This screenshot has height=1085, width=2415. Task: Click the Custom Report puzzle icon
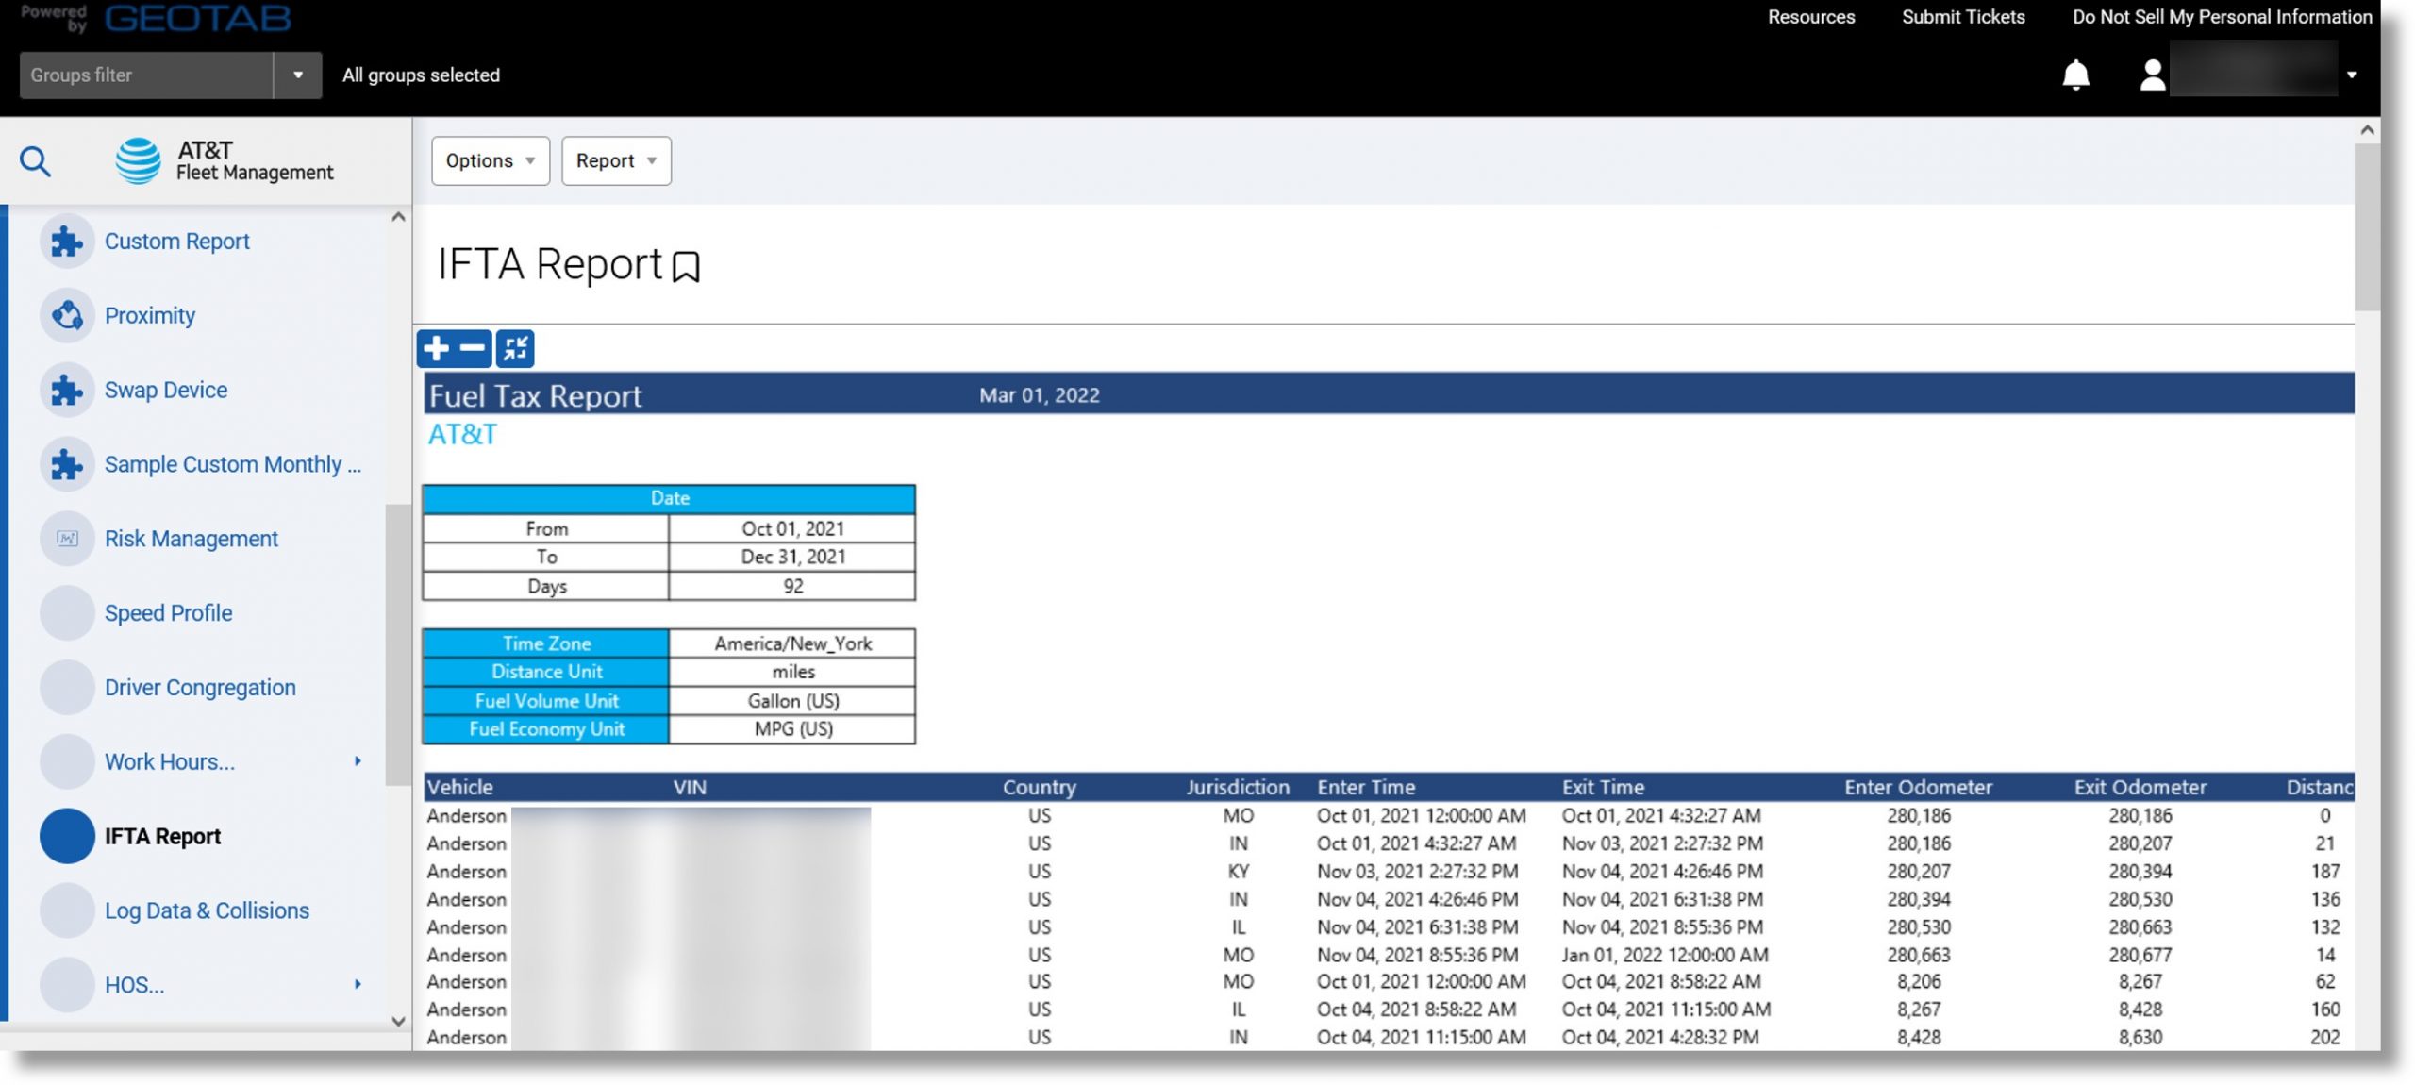pyautogui.click(x=67, y=242)
